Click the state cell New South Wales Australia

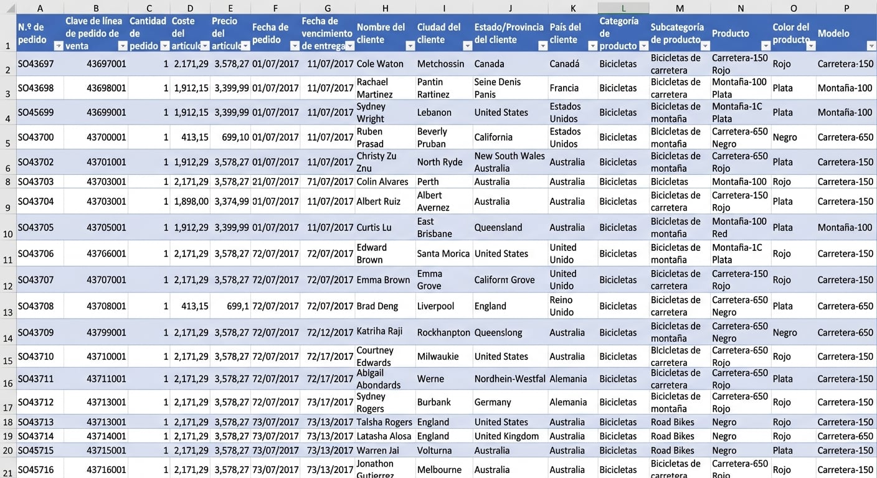510,162
